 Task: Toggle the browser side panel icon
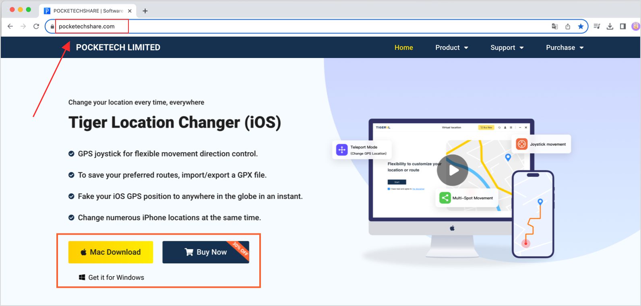click(623, 26)
